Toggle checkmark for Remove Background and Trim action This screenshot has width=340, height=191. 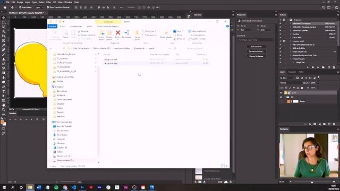[280, 55]
